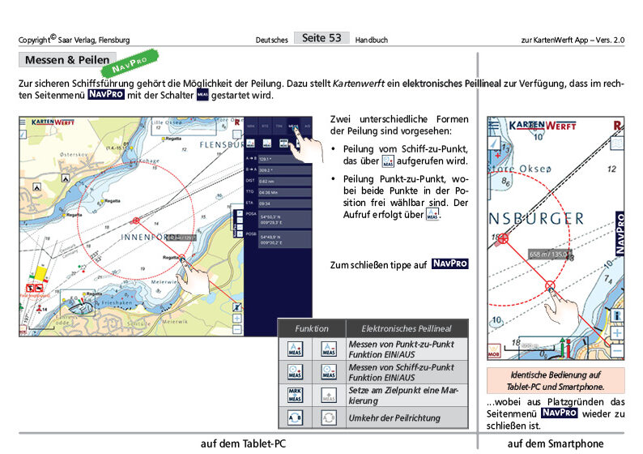Switch to the TRK tab in tablet panel

(279, 126)
